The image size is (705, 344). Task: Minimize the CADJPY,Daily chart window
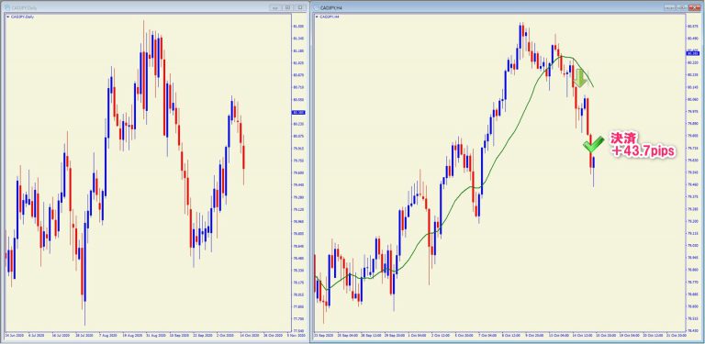275,7
